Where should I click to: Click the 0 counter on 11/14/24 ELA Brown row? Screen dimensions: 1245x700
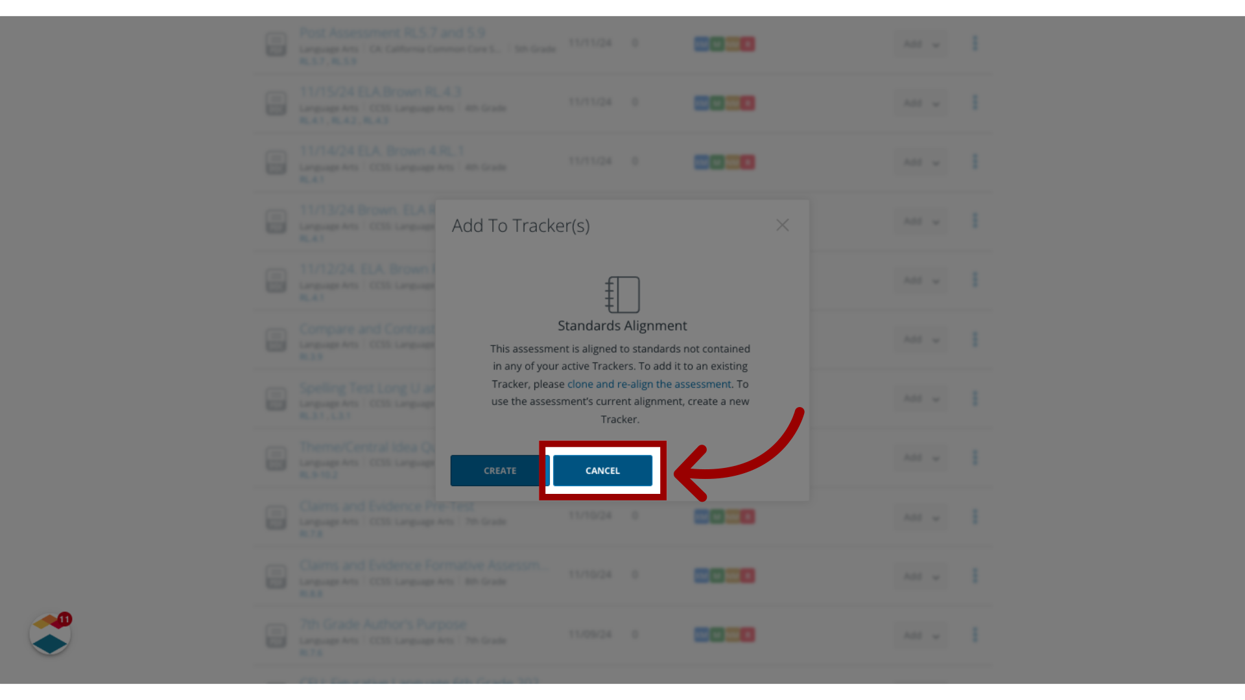(635, 161)
